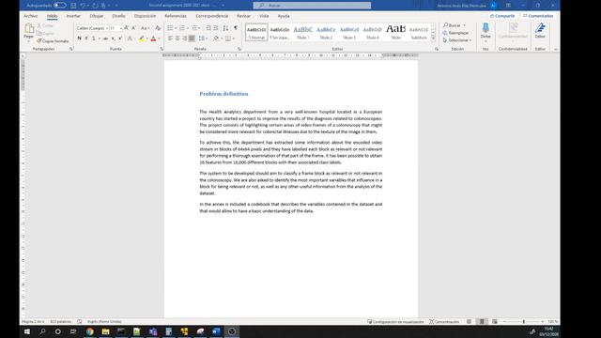Switch to the Diseño tab

click(x=119, y=16)
